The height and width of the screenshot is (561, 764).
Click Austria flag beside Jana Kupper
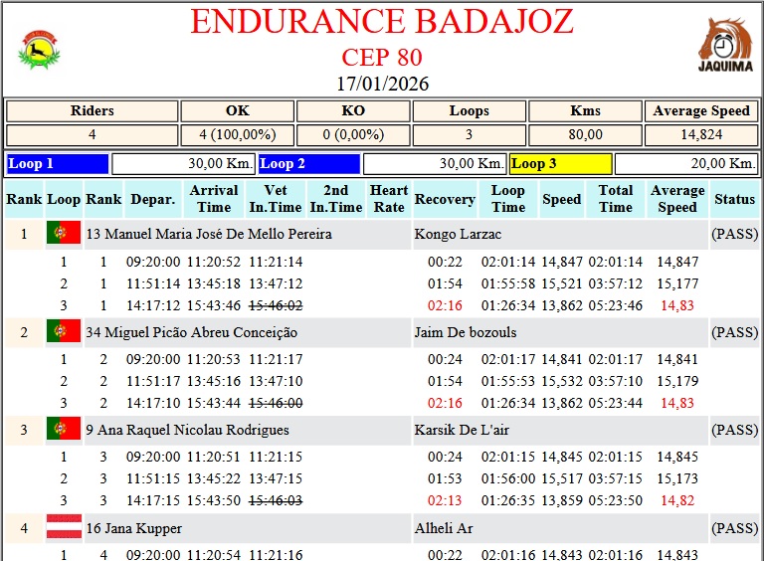pyautogui.click(x=64, y=527)
